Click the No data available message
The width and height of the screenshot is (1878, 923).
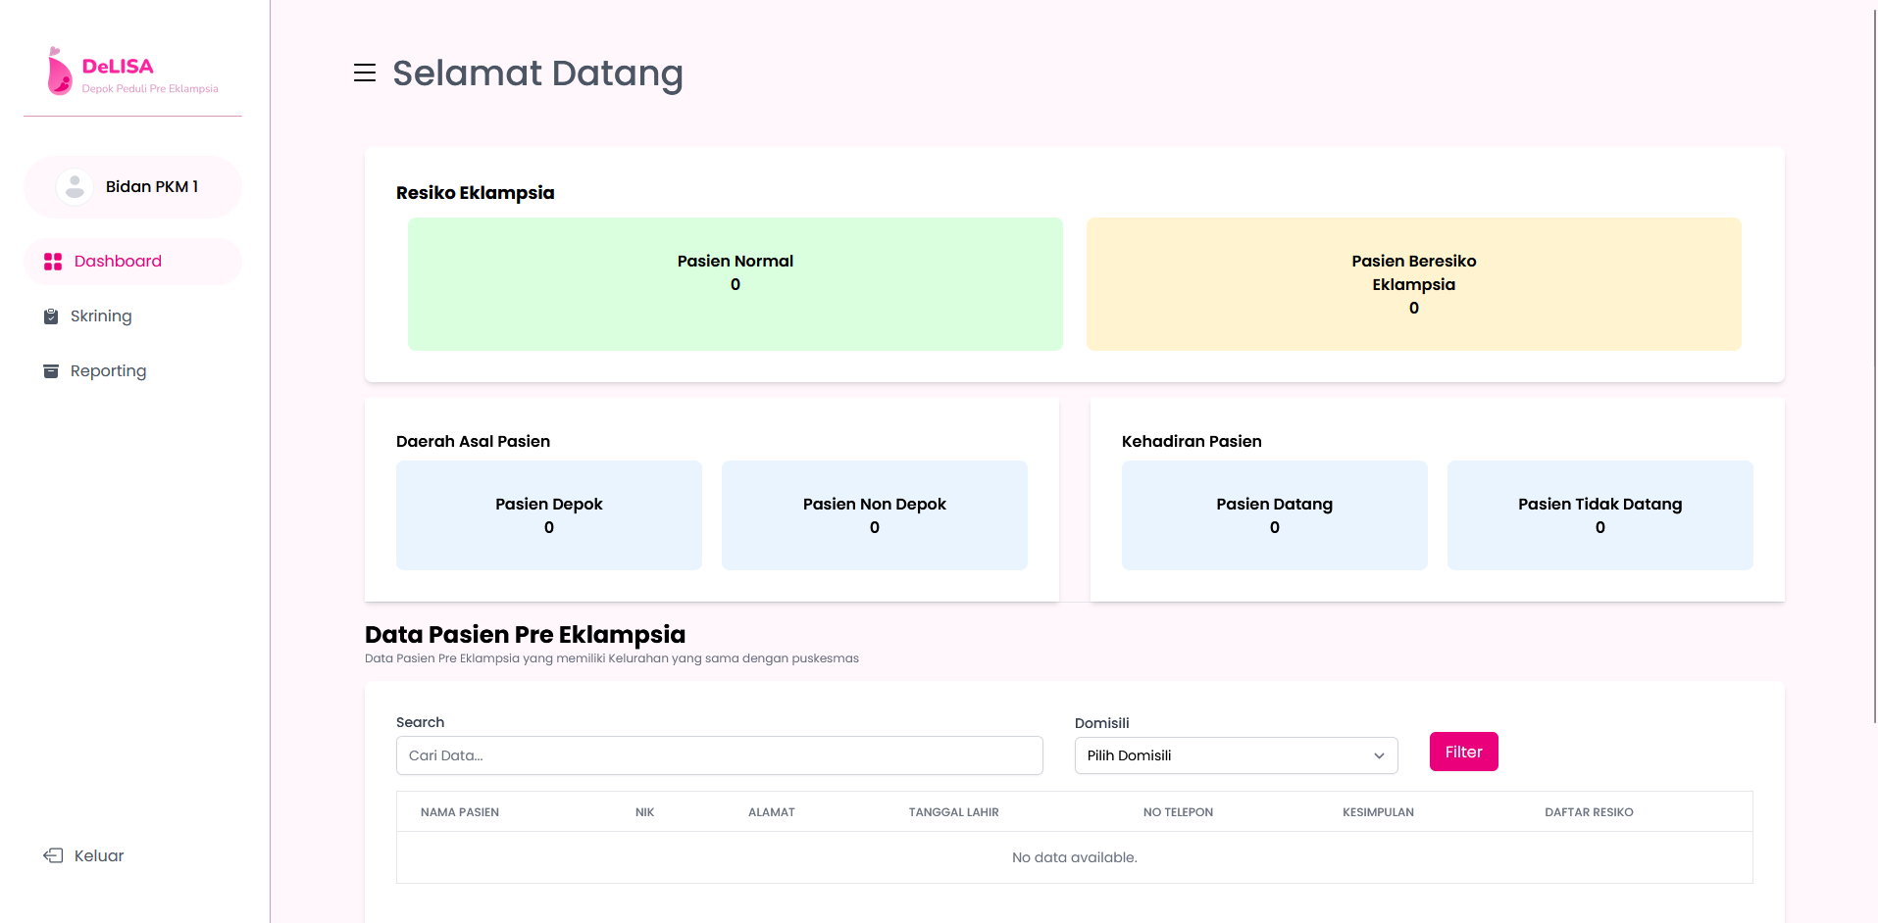coord(1075,857)
